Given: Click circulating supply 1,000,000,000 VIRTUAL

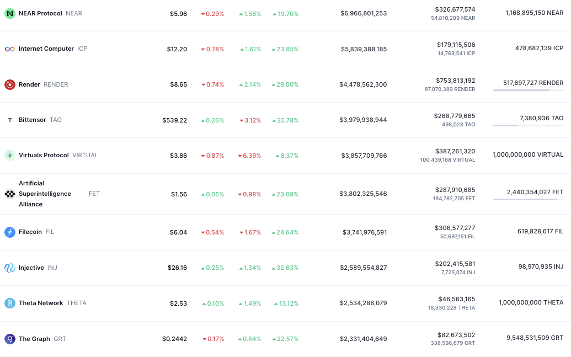Looking at the screenshot, I should (x=528, y=155).
